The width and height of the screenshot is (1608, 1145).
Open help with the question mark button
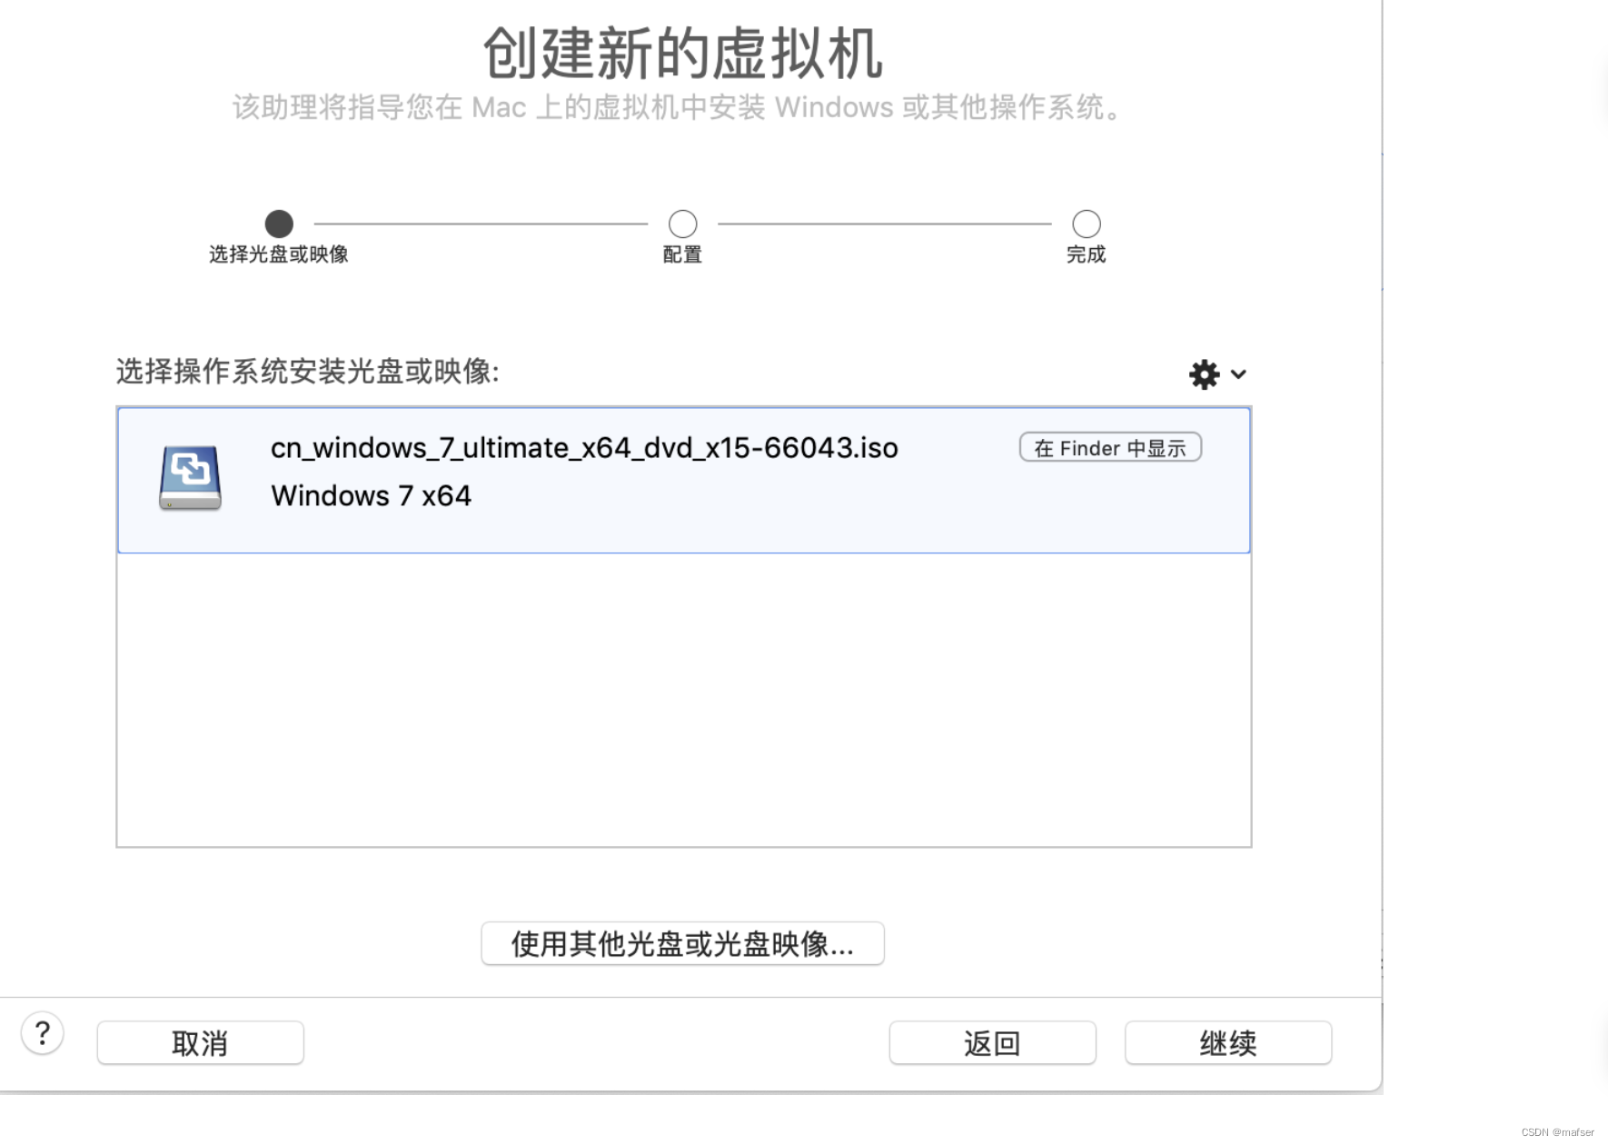tap(43, 1033)
